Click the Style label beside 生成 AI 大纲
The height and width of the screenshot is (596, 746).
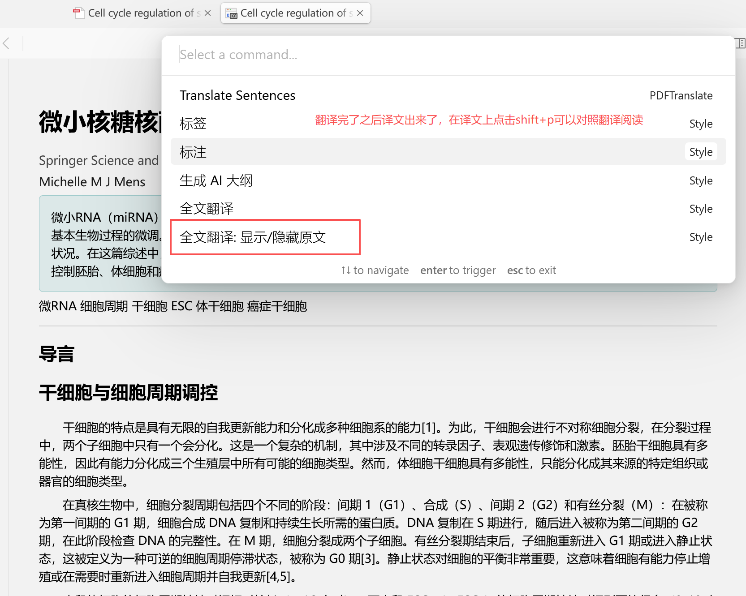(x=701, y=181)
